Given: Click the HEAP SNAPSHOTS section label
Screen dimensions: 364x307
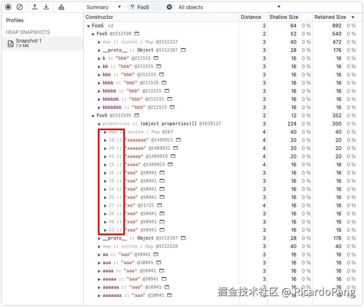Looking at the screenshot, I should [28, 32].
